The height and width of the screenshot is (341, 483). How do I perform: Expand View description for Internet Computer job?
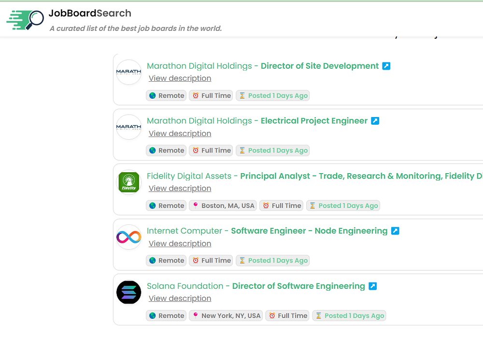pyautogui.click(x=180, y=243)
